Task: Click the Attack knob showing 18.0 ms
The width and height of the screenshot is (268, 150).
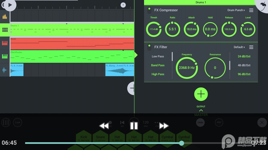Action: point(192,29)
